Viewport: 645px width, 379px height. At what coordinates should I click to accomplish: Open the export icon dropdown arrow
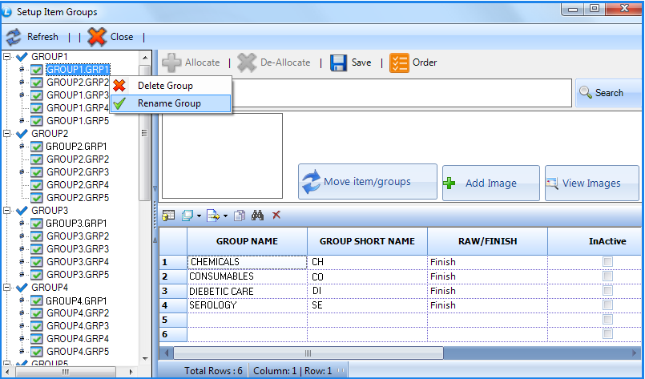[x=225, y=216]
